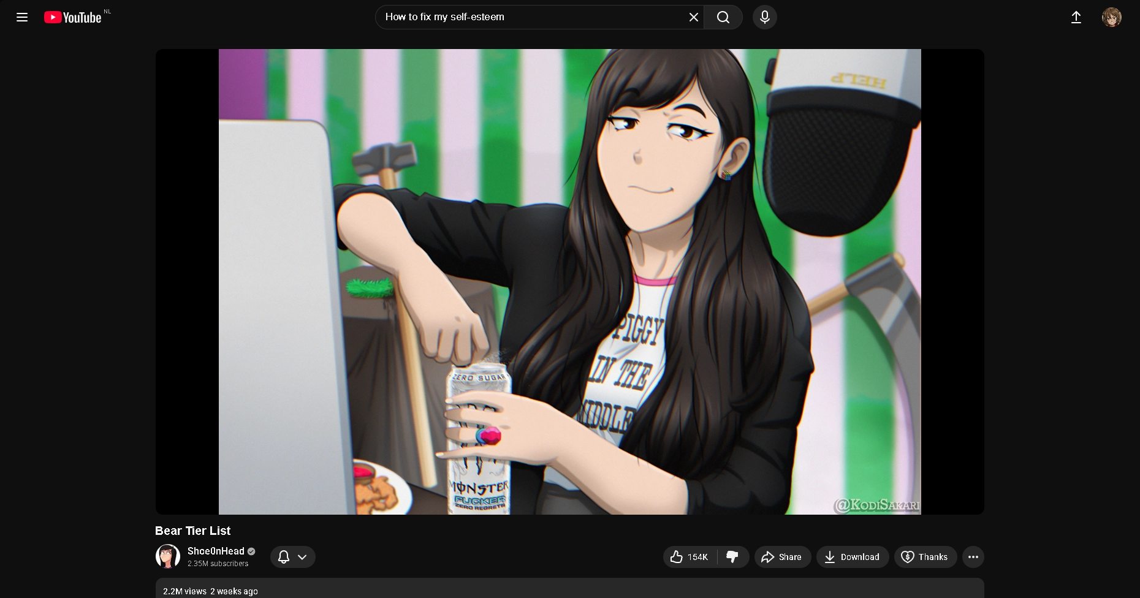Screen dimensions: 1140x598
Task: Click the magnifying glass search button
Action: [x=723, y=17]
